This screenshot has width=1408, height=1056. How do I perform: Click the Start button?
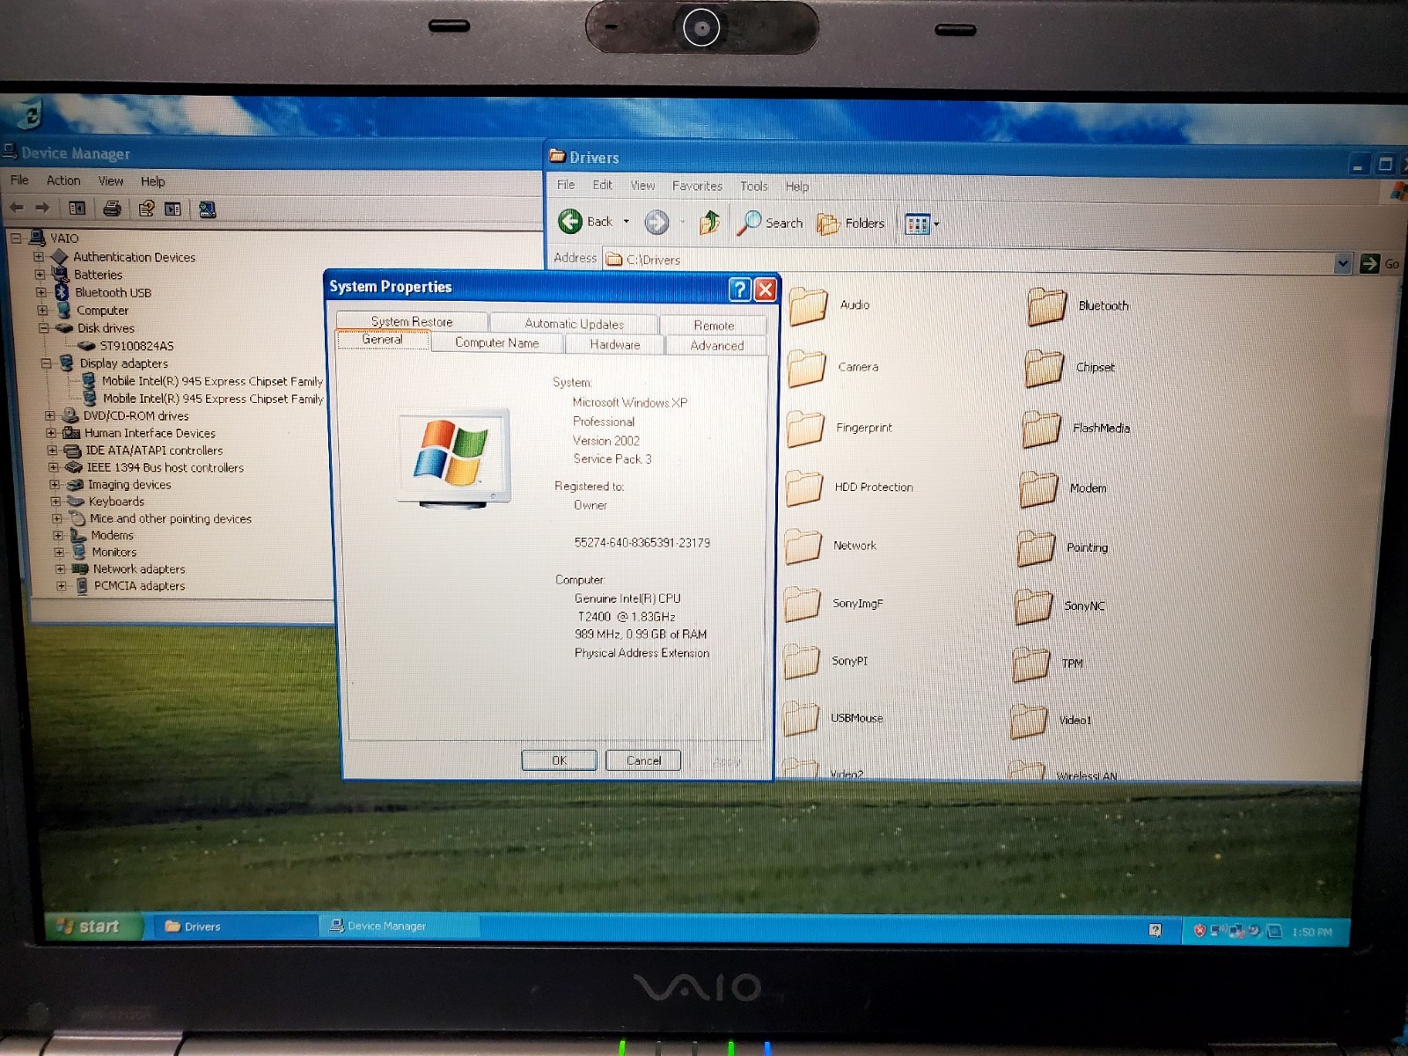pyautogui.click(x=93, y=926)
